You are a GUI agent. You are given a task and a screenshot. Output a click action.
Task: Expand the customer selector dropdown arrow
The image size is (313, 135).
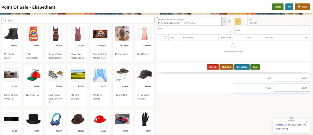coord(224,21)
